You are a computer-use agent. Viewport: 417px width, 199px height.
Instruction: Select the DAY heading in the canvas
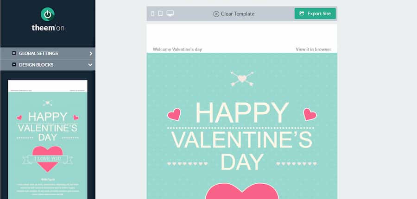point(242,162)
